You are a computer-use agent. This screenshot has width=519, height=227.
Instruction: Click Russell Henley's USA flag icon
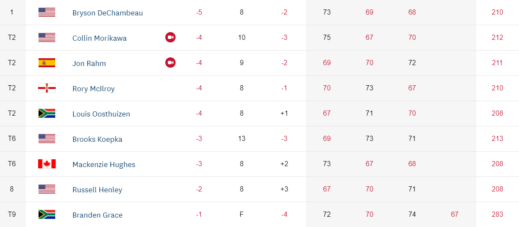click(47, 189)
